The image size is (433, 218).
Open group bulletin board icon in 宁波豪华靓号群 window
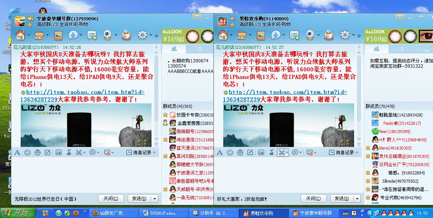tap(92, 35)
